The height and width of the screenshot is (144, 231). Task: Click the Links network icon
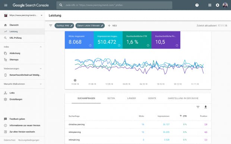pyautogui.click(x=6, y=93)
